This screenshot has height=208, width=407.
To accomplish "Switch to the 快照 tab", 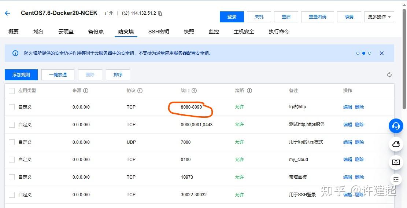I will 189,32.
